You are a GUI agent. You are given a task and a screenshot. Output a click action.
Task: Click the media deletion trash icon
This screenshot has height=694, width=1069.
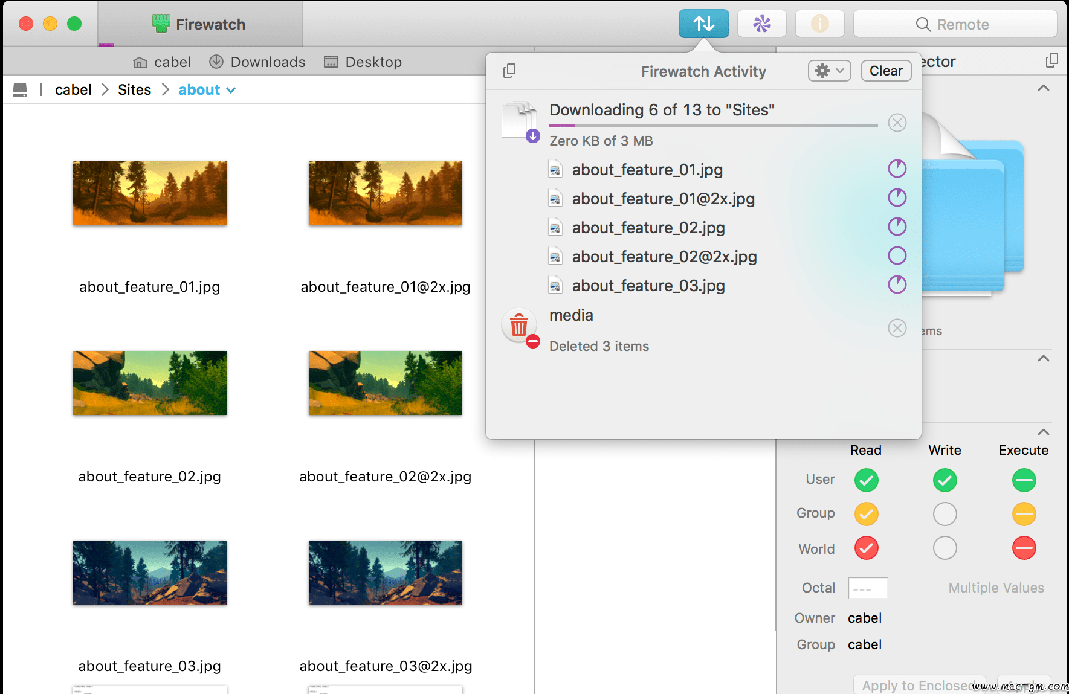[520, 327]
